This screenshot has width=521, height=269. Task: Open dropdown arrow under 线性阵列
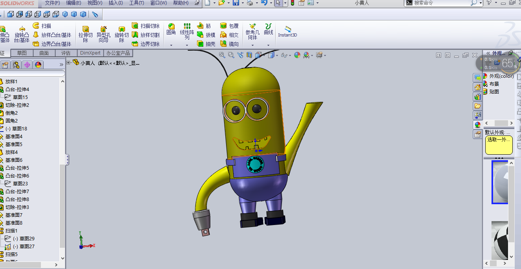[187, 45]
